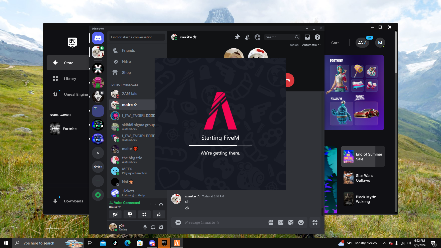Open emoji picker in message bar

point(301,222)
